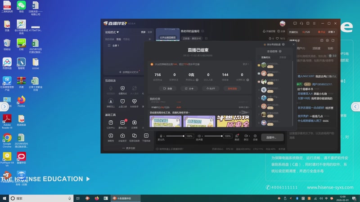Open the 下播鸡翻 tool icon
This screenshot has height=202, width=360.
[x=146, y=136]
